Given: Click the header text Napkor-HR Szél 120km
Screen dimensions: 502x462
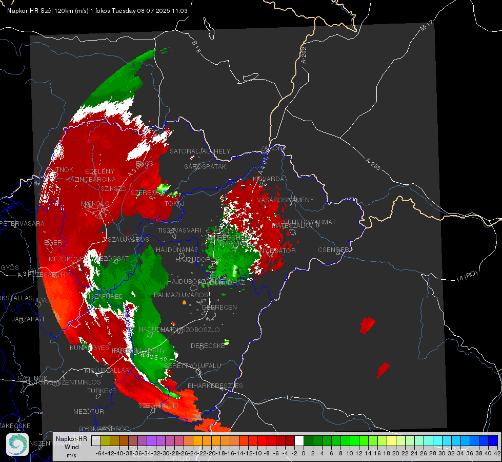Looking at the screenshot, I should (41, 11).
